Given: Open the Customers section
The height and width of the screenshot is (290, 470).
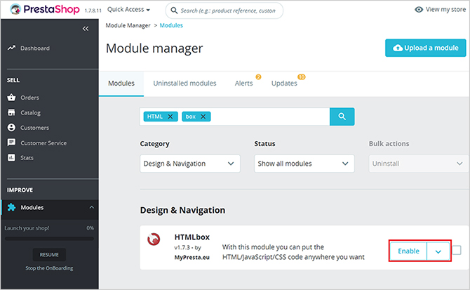Looking at the screenshot, I should 34,128.
